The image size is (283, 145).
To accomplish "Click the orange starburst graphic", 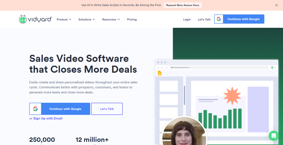I will [232, 96].
